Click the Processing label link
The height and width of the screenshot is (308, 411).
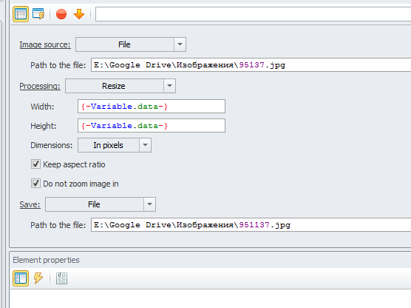40,86
